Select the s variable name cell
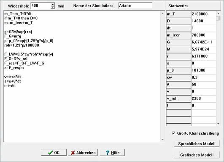224x162 pixels. pyautogui.click(x=178, y=64)
